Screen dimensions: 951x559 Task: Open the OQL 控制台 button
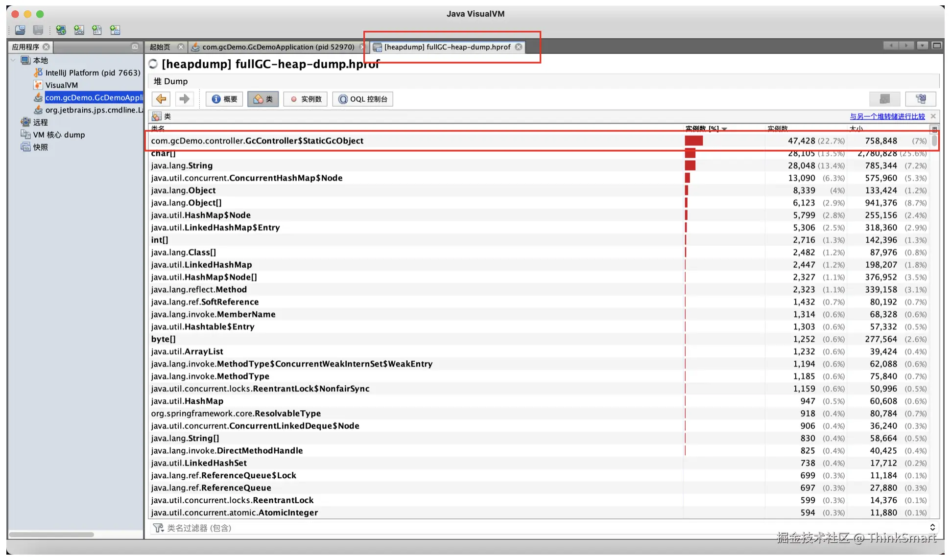pyautogui.click(x=363, y=99)
